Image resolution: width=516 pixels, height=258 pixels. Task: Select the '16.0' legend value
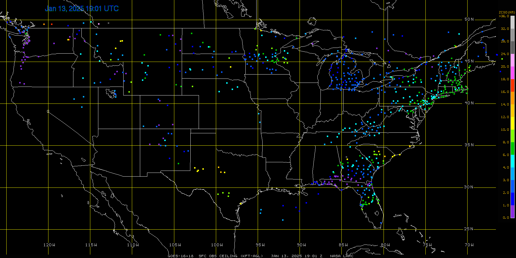tap(505, 92)
